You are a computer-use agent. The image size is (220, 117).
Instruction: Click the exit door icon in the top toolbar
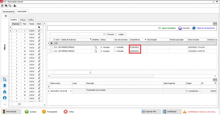tap(2, 6)
